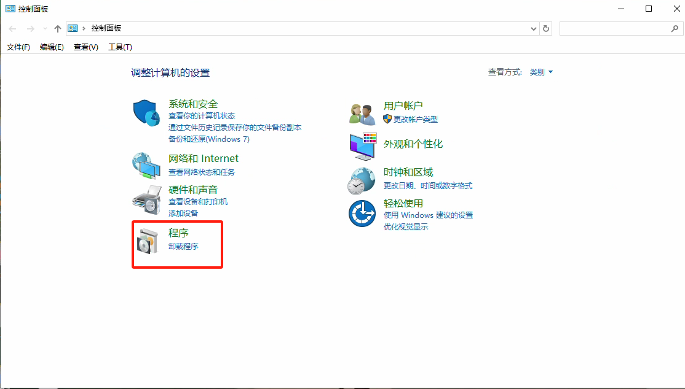685x389 pixels.
Task: Click the 备份和还原(Windows 7) link
Action: [208, 139]
